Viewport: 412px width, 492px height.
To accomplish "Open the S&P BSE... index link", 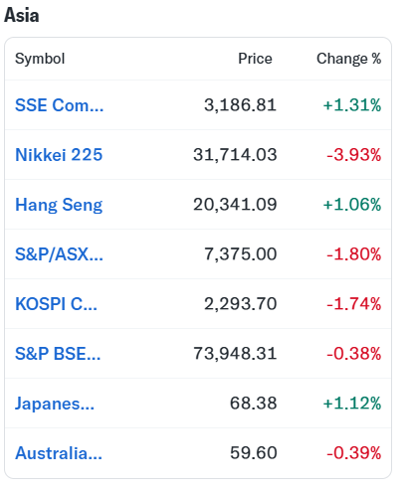I will pyautogui.click(x=58, y=354).
